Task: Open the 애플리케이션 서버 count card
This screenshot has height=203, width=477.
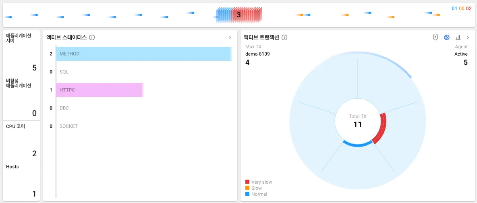Action: (x=21, y=52)
